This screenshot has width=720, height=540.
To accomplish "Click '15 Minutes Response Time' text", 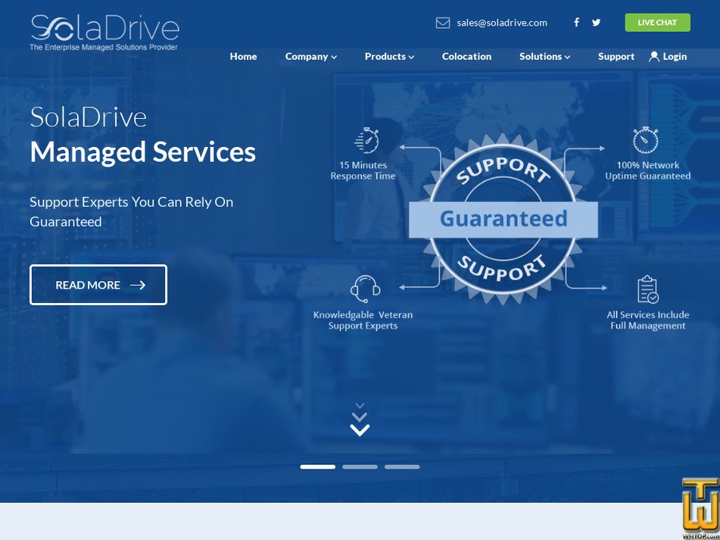I will tap(363, 170).
